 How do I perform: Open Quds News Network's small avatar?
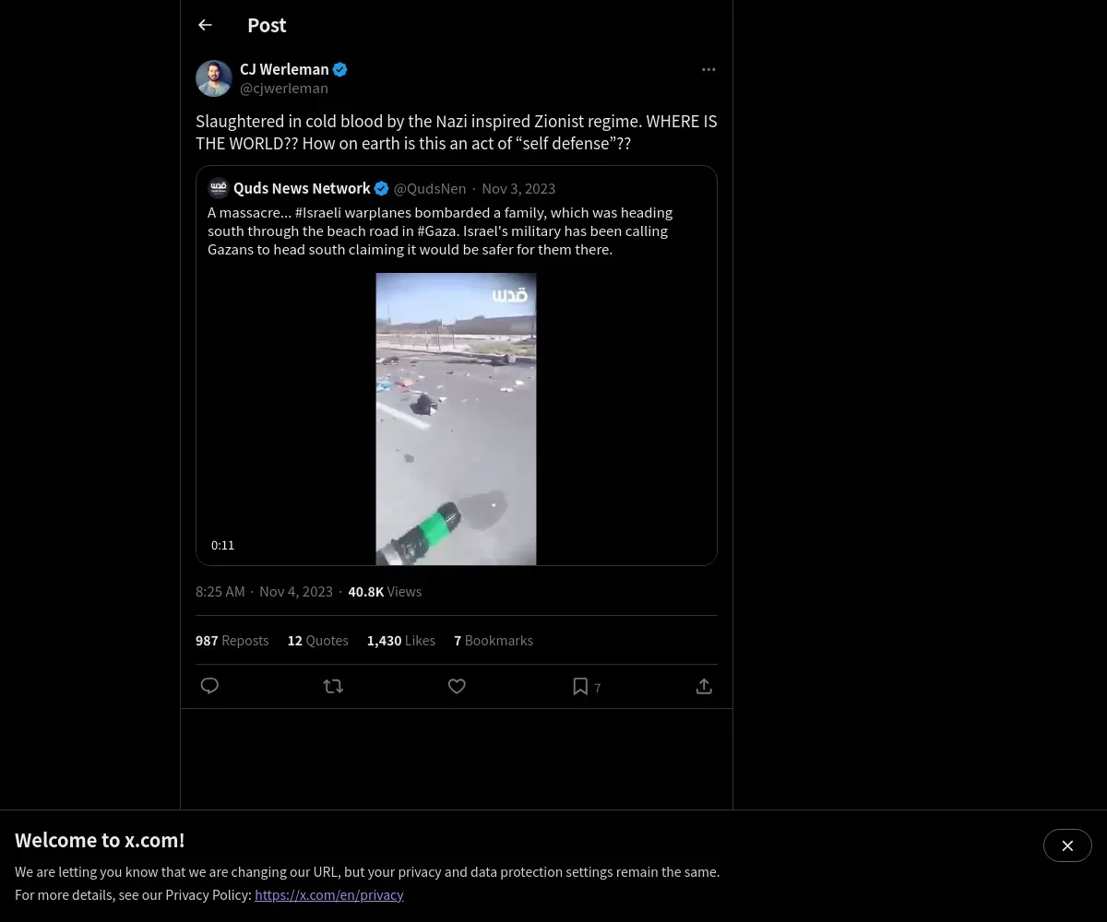pos(219,188)
